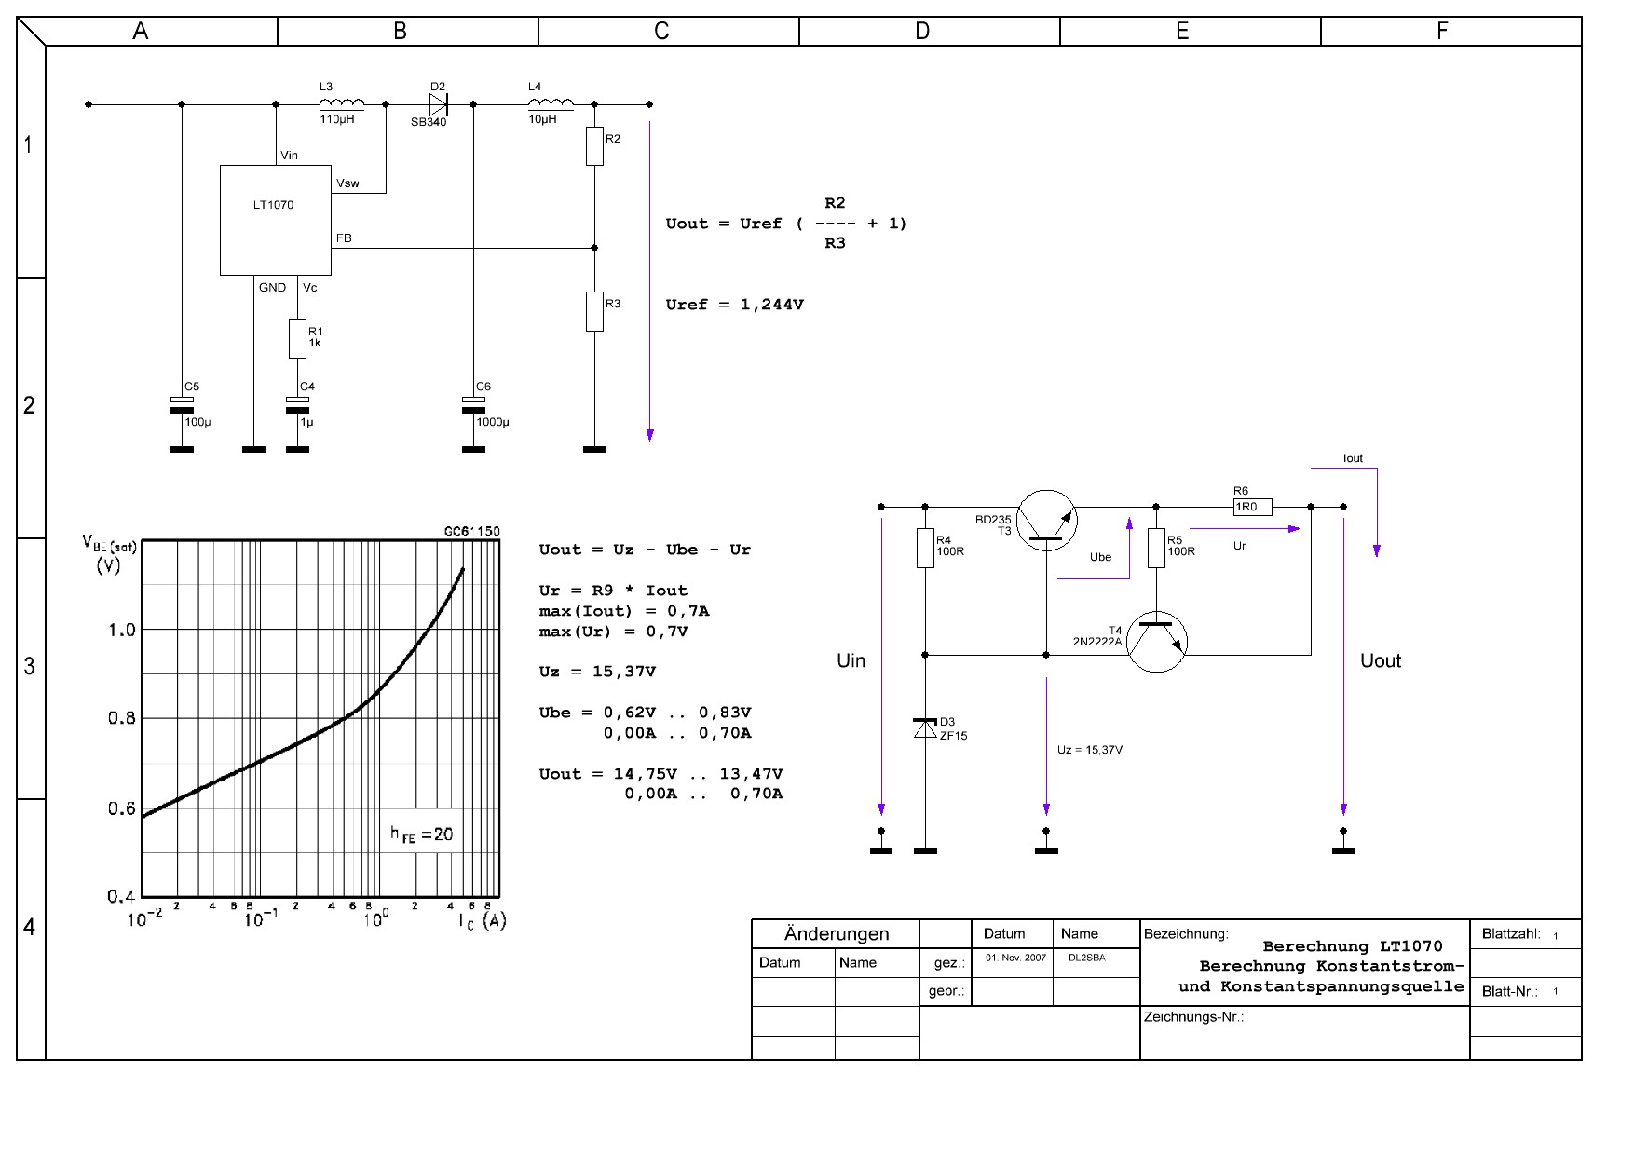This screenshot has width=1634, height=1155.
Task: Click the Vsw pin label on LT1070
Action: [x=347, y=183]
